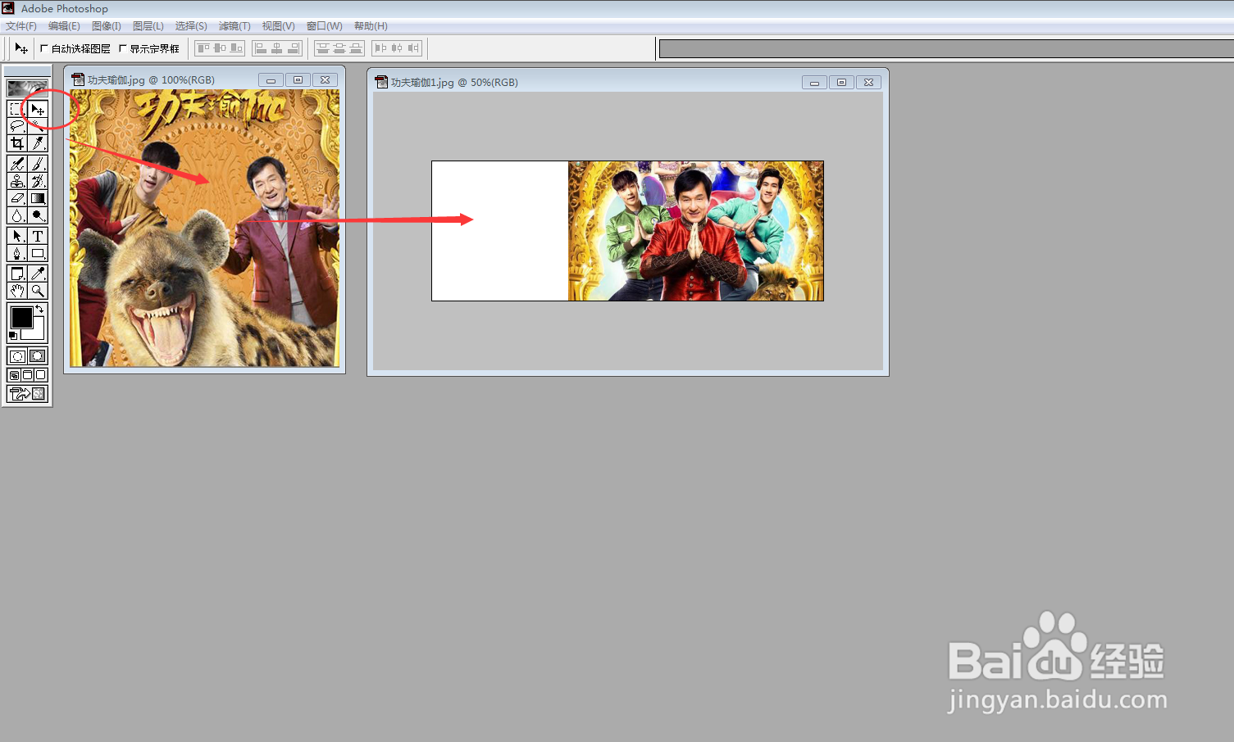This screenshot has height=742, width=1234.
Task: Switch to Full Screen mode without menu
Action: 40,375
